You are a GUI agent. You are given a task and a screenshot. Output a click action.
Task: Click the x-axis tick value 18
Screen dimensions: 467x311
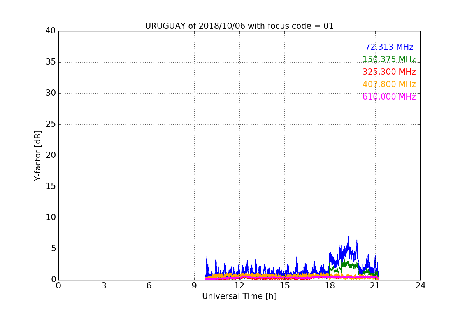pos(330,286)
